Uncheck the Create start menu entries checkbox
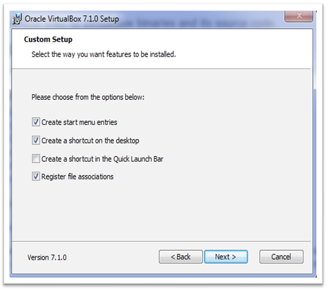 coord(36,122)
